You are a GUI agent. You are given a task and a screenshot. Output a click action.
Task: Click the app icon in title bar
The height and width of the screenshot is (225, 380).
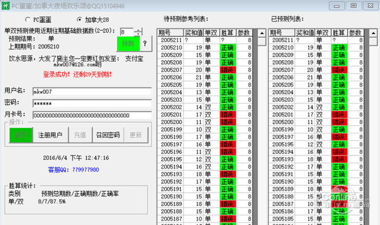(5, 5)
